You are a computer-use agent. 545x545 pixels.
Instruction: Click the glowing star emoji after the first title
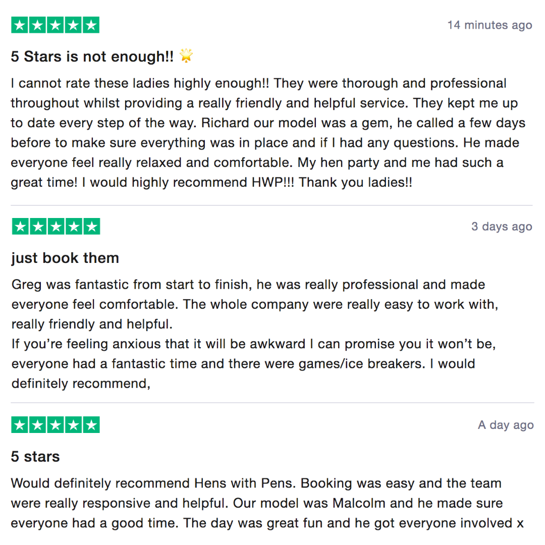pyautogui.click(x=186, y=57)
